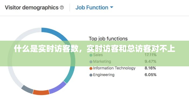Click the Top job functions heading

[x=108, y=39]
